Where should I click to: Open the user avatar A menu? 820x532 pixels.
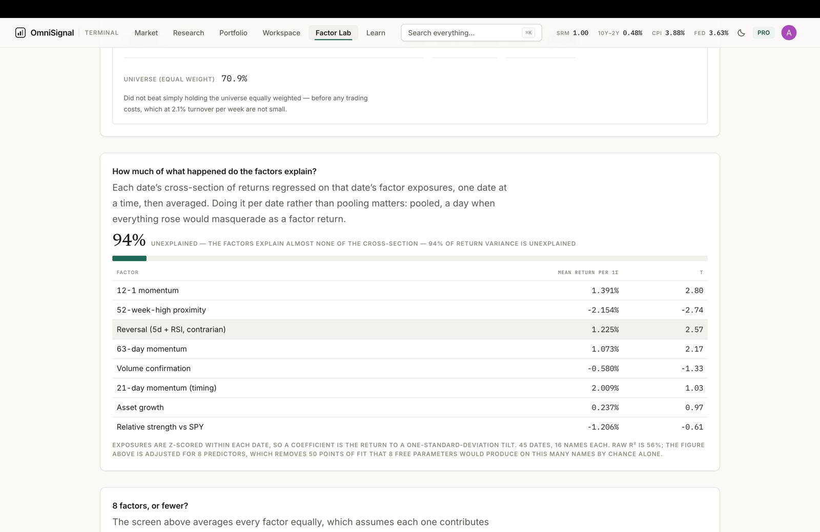pos(789,33)
